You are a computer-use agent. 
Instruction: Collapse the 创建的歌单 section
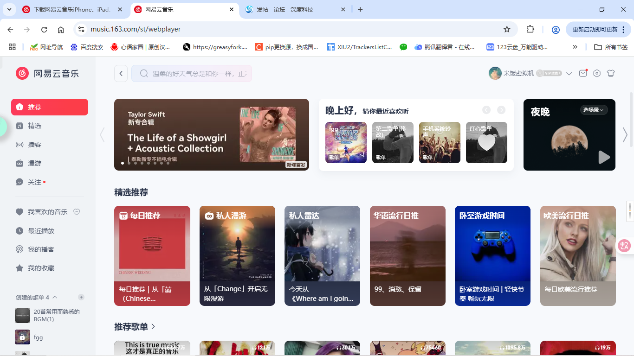pos(55,297)
